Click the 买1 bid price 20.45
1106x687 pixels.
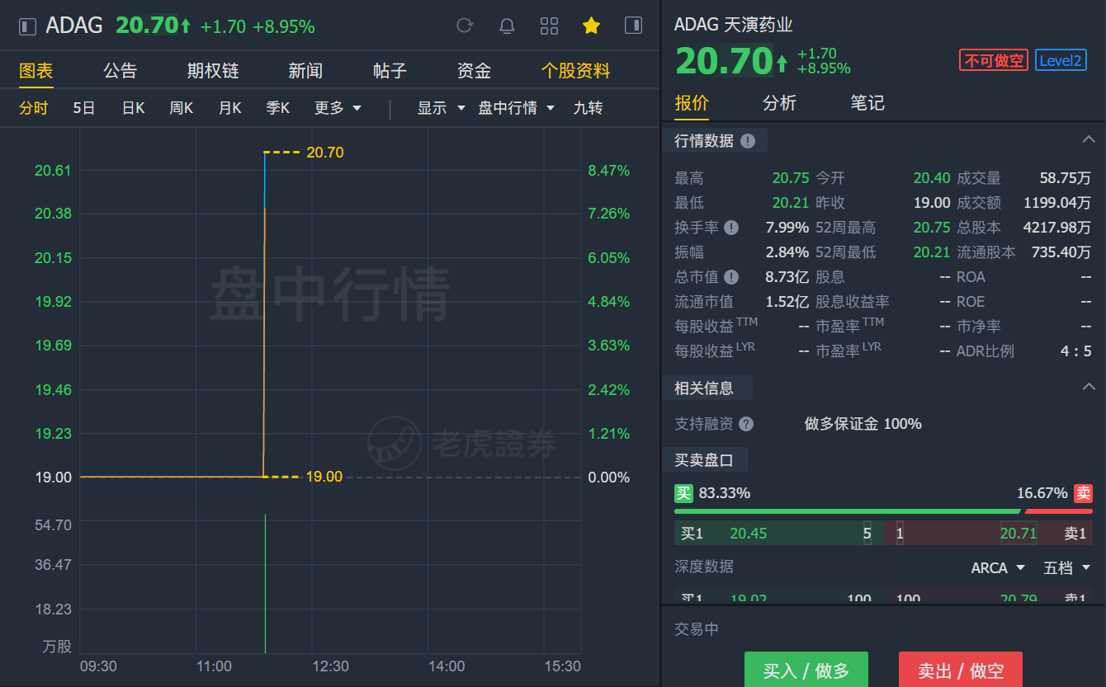tap(749, 534)
